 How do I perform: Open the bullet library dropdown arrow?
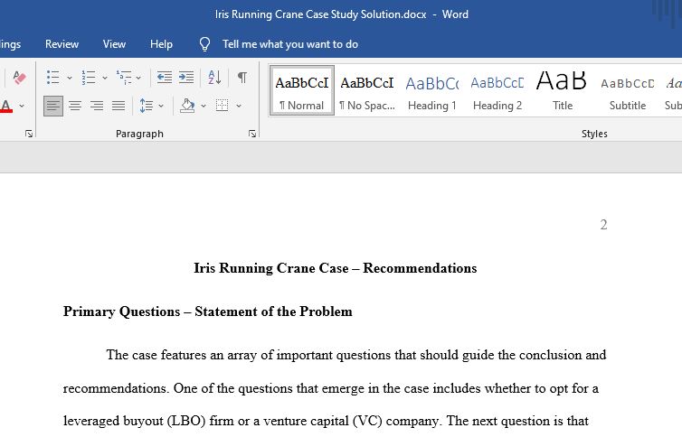coord(70,79)
